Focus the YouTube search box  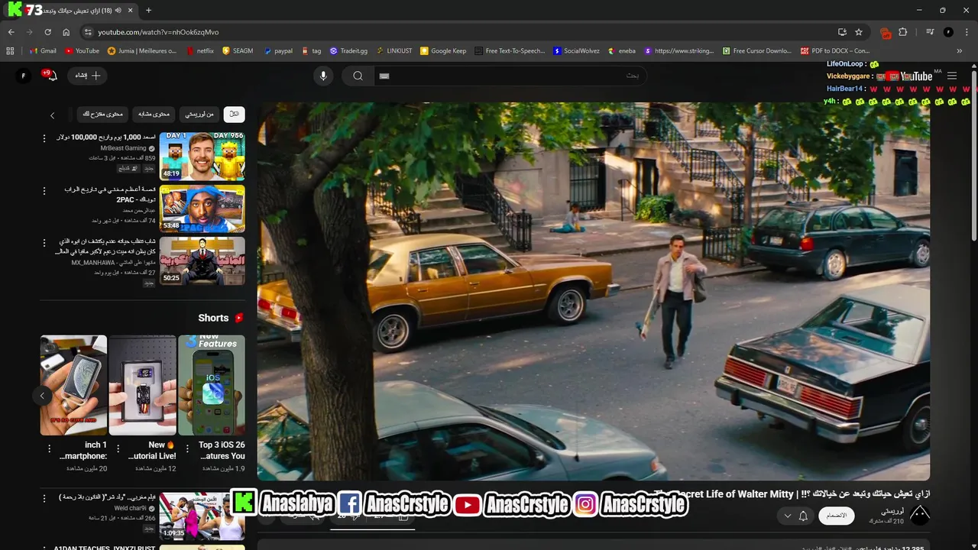[x=510, y=76]
